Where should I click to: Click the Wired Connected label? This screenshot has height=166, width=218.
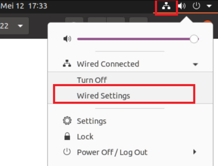pos(108,64)
